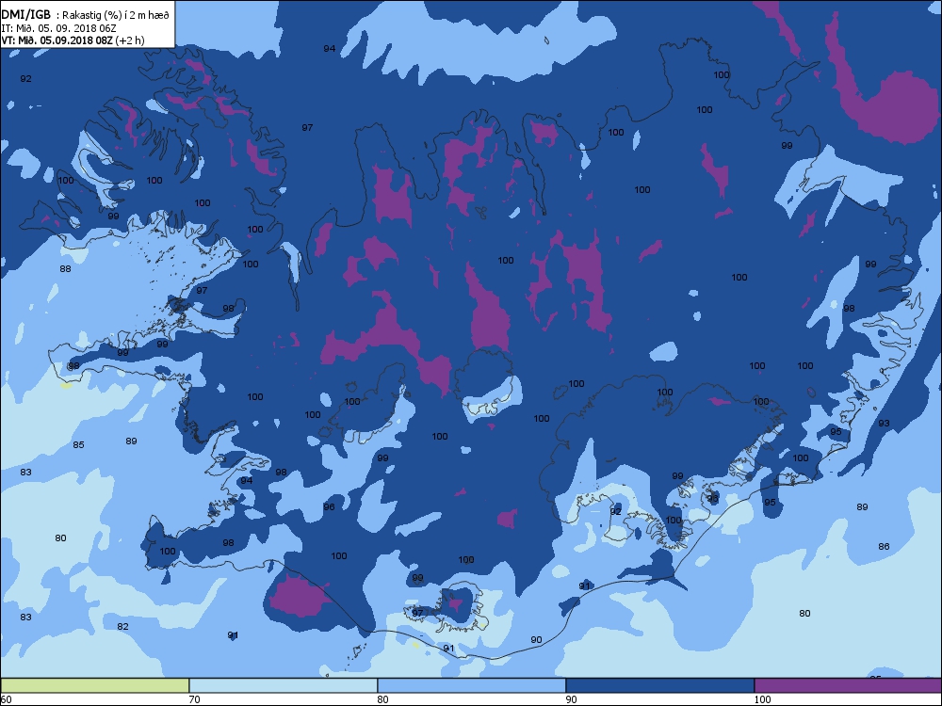Viewport: 942px width, 706px height.
Task: Click the purple 100 legend swatch
Action: point(848,685)
